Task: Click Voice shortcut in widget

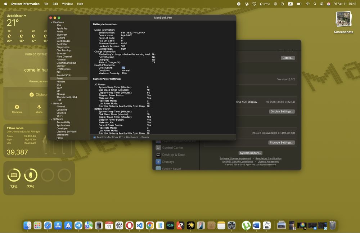Action: click(39, 109)
